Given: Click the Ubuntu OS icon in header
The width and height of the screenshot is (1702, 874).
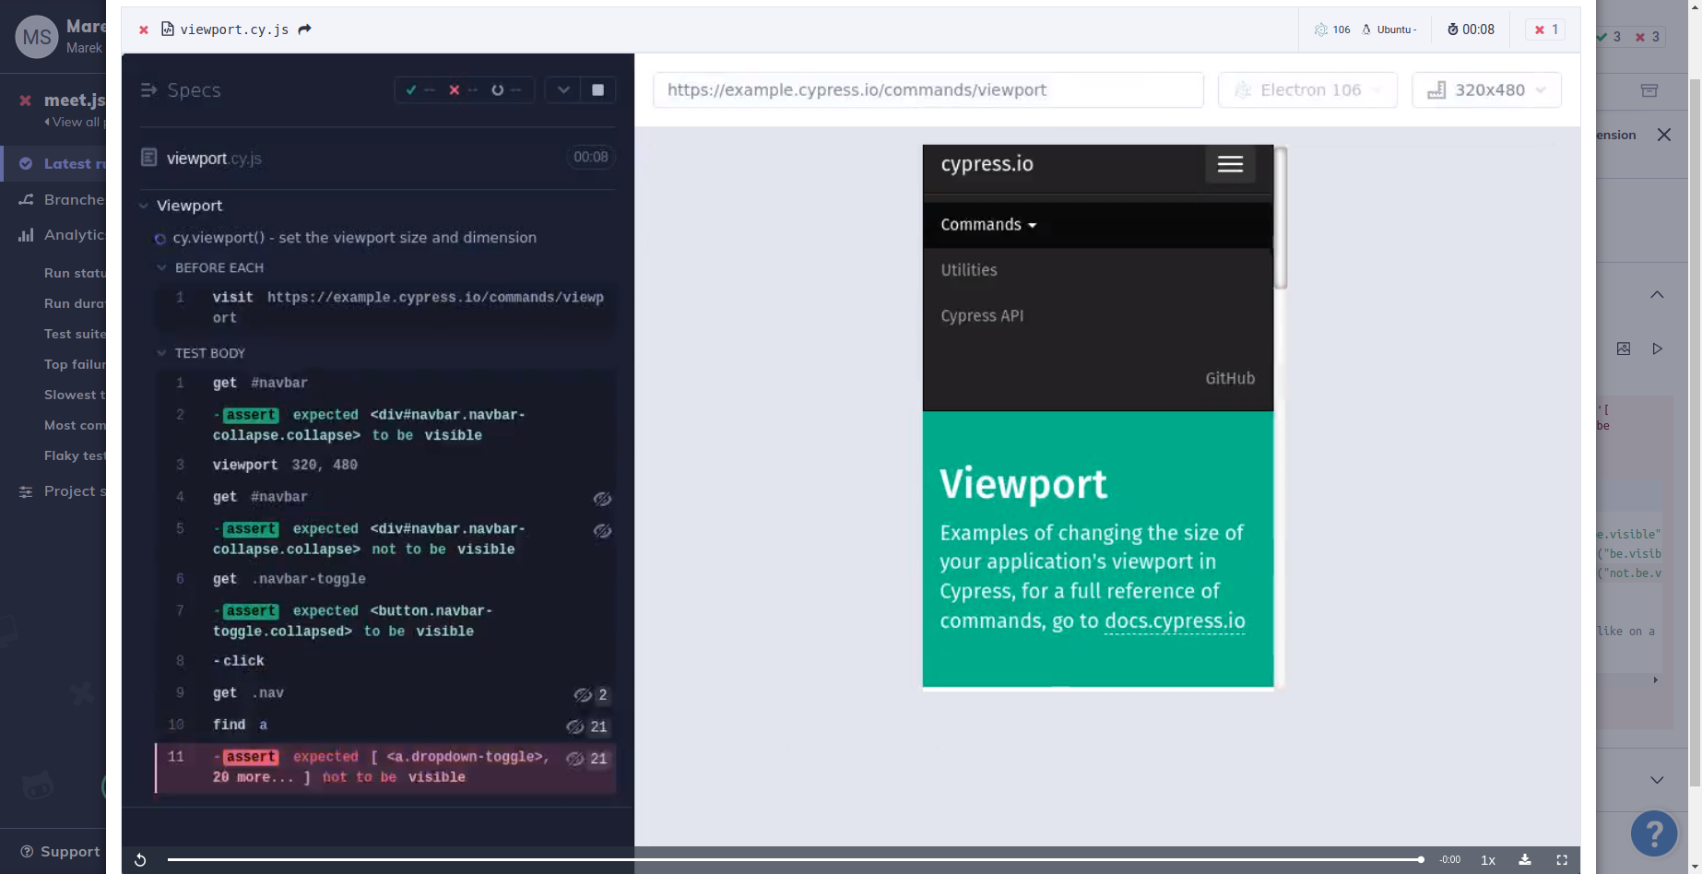Looking at the screenshot, I should click(1366, 30).
